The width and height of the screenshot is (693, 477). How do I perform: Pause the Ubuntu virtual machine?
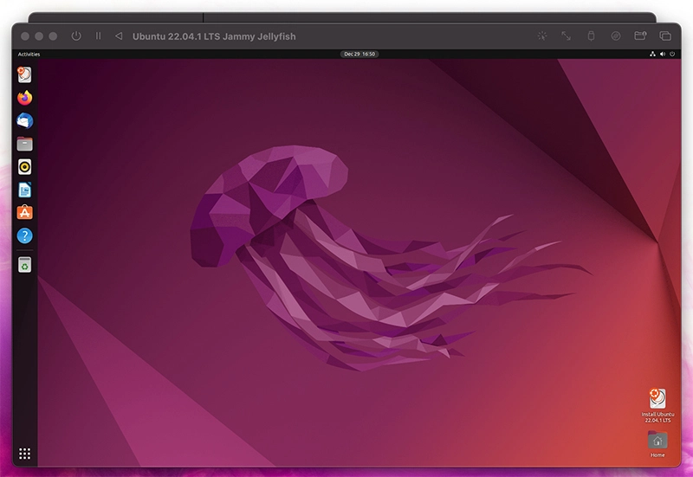98,35
